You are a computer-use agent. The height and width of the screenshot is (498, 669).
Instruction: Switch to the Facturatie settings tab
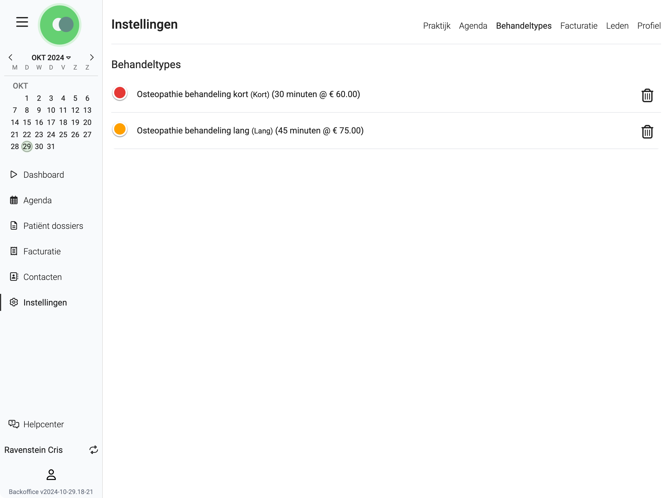coord(578,26)
